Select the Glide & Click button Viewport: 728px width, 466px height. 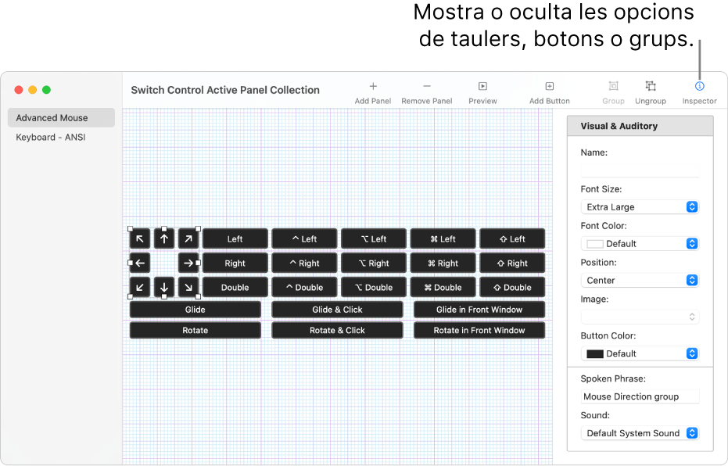337,310
